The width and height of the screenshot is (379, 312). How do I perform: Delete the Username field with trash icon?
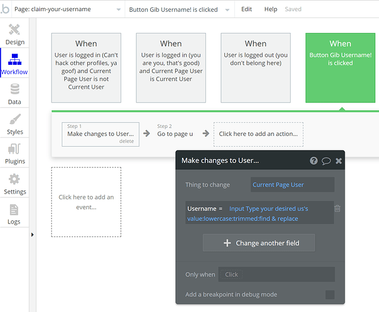[x=337, y=209]
